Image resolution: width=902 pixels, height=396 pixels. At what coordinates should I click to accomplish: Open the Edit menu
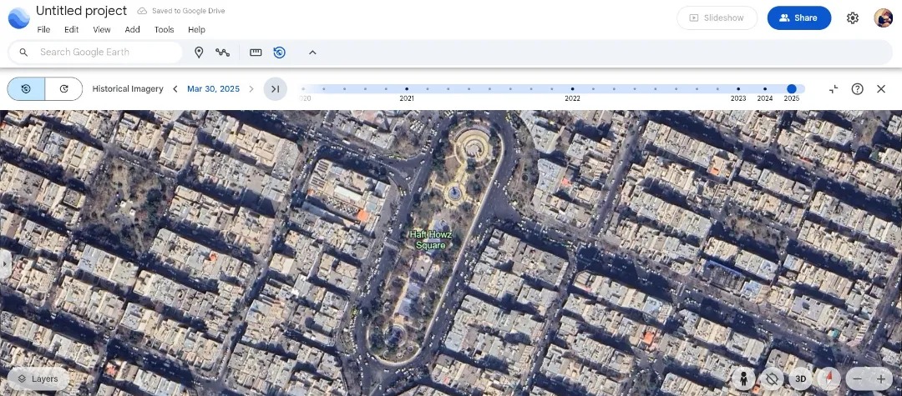(x=71, y=30)
